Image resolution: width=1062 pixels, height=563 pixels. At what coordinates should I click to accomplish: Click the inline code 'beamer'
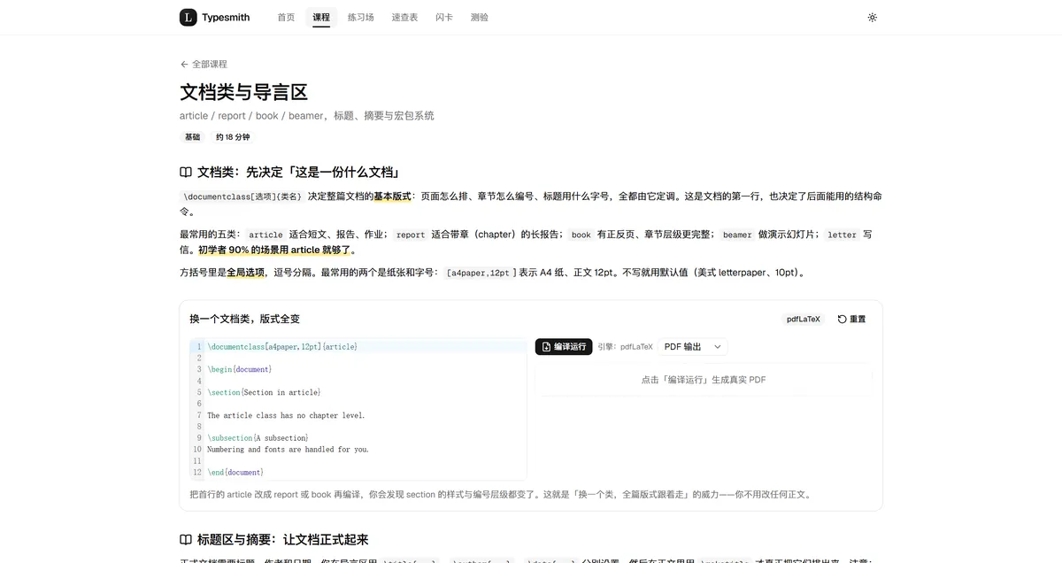pyautogui.click(x=737, y=235)
